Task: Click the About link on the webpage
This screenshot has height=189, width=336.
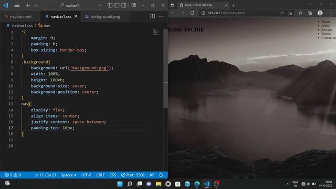Action: pyautogui.click(x=325, y=26)
